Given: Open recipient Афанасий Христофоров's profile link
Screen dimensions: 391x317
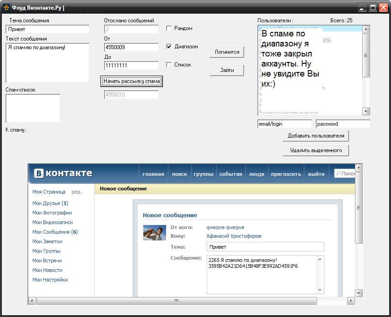Looking at the screenshot, I should [234, 236].
